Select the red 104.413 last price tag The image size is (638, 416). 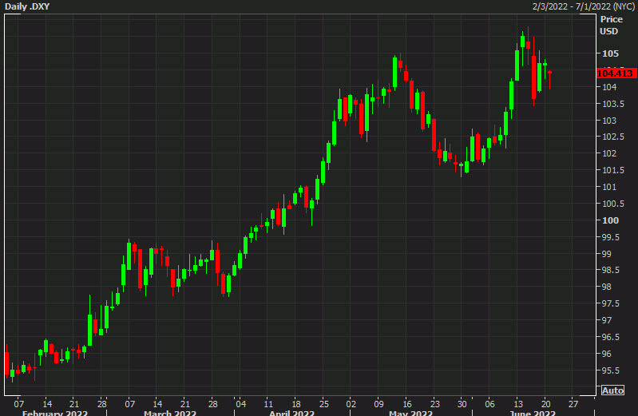click(616, 73)
